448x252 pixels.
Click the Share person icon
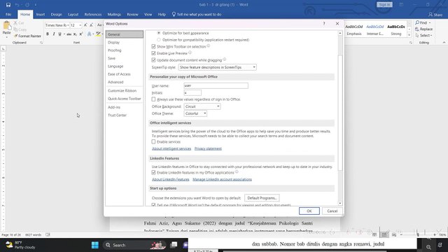click(430, 14)
